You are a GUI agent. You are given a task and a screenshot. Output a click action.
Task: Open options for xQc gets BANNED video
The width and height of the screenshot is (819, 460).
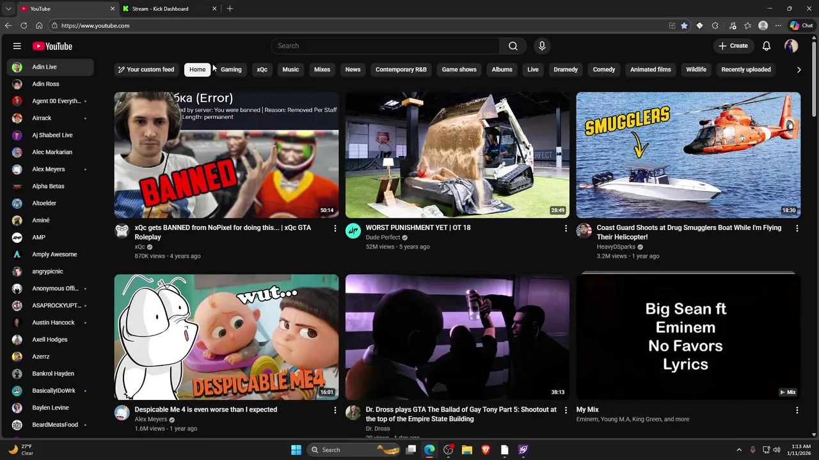point(335,228)
